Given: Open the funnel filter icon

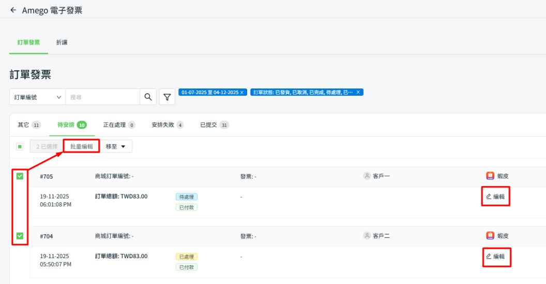Looking at the screenshot, I should pyautogui.click(x=167, y=97).
